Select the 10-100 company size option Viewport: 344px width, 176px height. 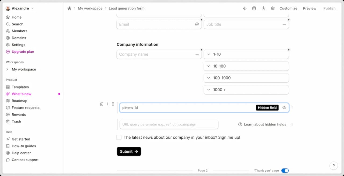coord(246,66)
